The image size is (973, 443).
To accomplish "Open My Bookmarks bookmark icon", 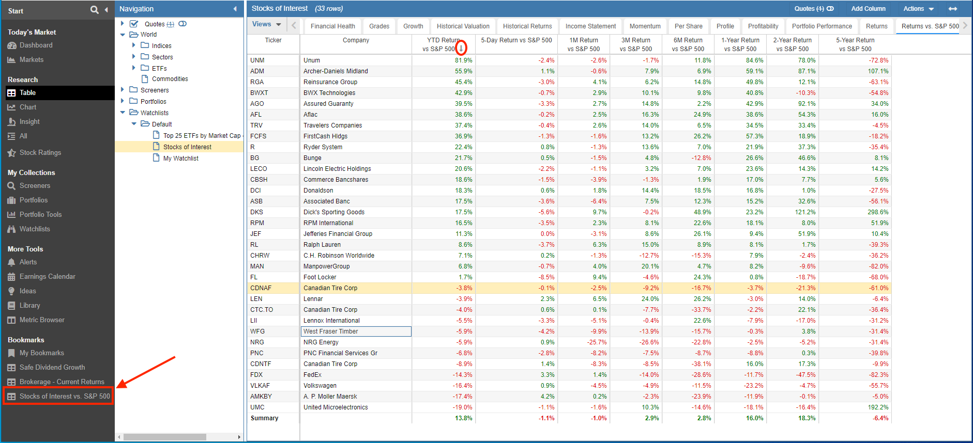I will click(11, 353).
